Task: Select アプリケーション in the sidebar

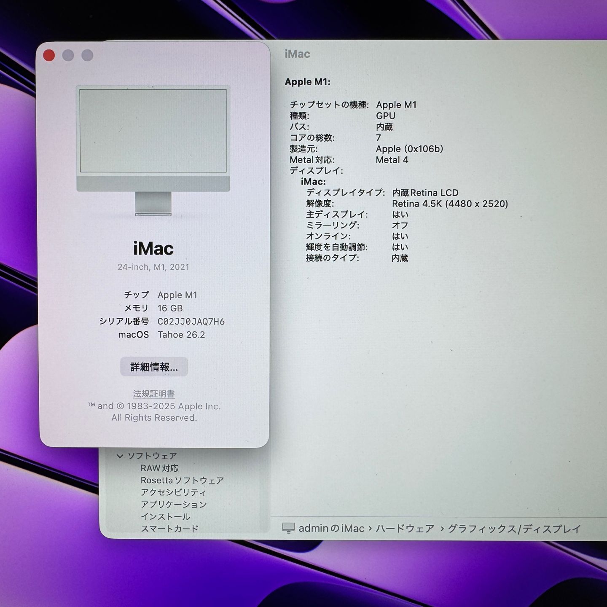Action: click(175, 504)
